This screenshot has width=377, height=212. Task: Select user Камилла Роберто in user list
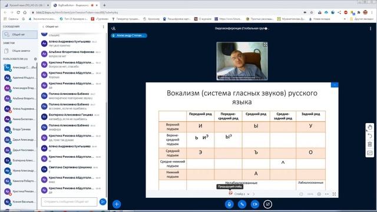(x=19, y=181)
